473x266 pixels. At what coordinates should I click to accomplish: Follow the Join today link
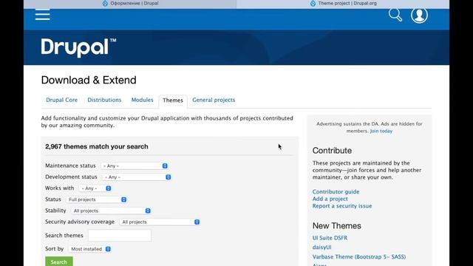381,131
